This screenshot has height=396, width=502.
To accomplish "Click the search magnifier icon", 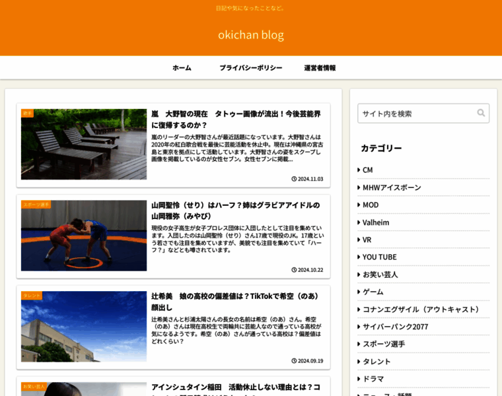I will [481, 113].
